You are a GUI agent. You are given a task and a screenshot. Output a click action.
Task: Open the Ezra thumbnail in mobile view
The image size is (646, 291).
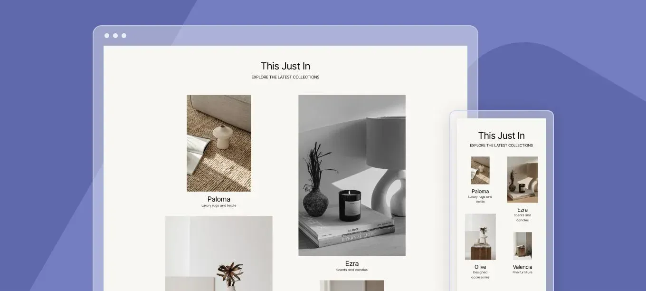(522, 180)
